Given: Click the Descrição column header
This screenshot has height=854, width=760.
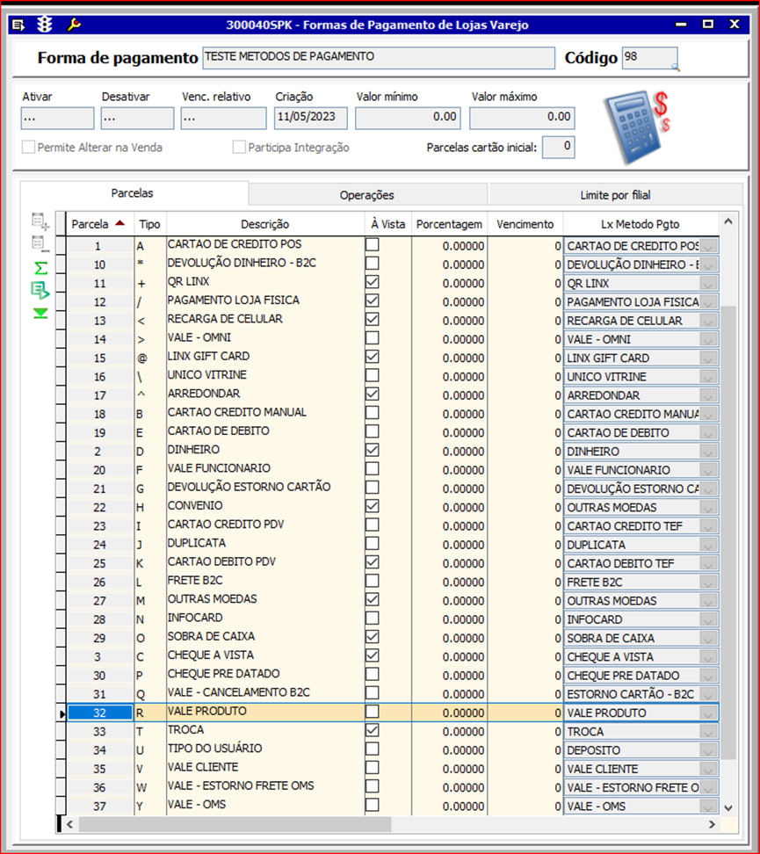Looking at the screenshot, I should (x=264, y=224).
